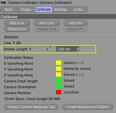Click Create Camera Mapping Tag

[x=31, y=107]
